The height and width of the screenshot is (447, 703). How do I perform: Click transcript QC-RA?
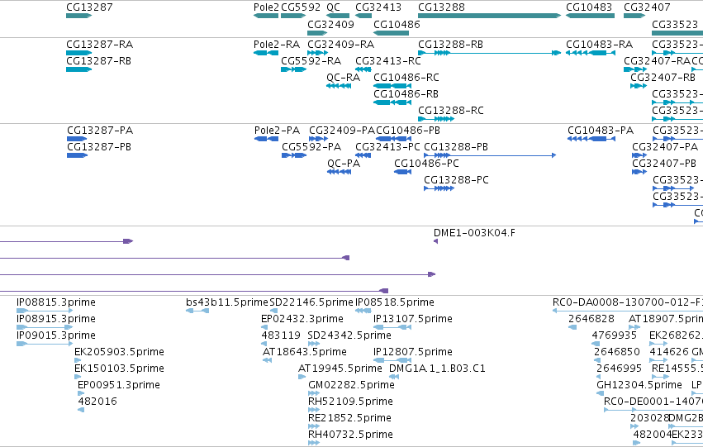339,86
